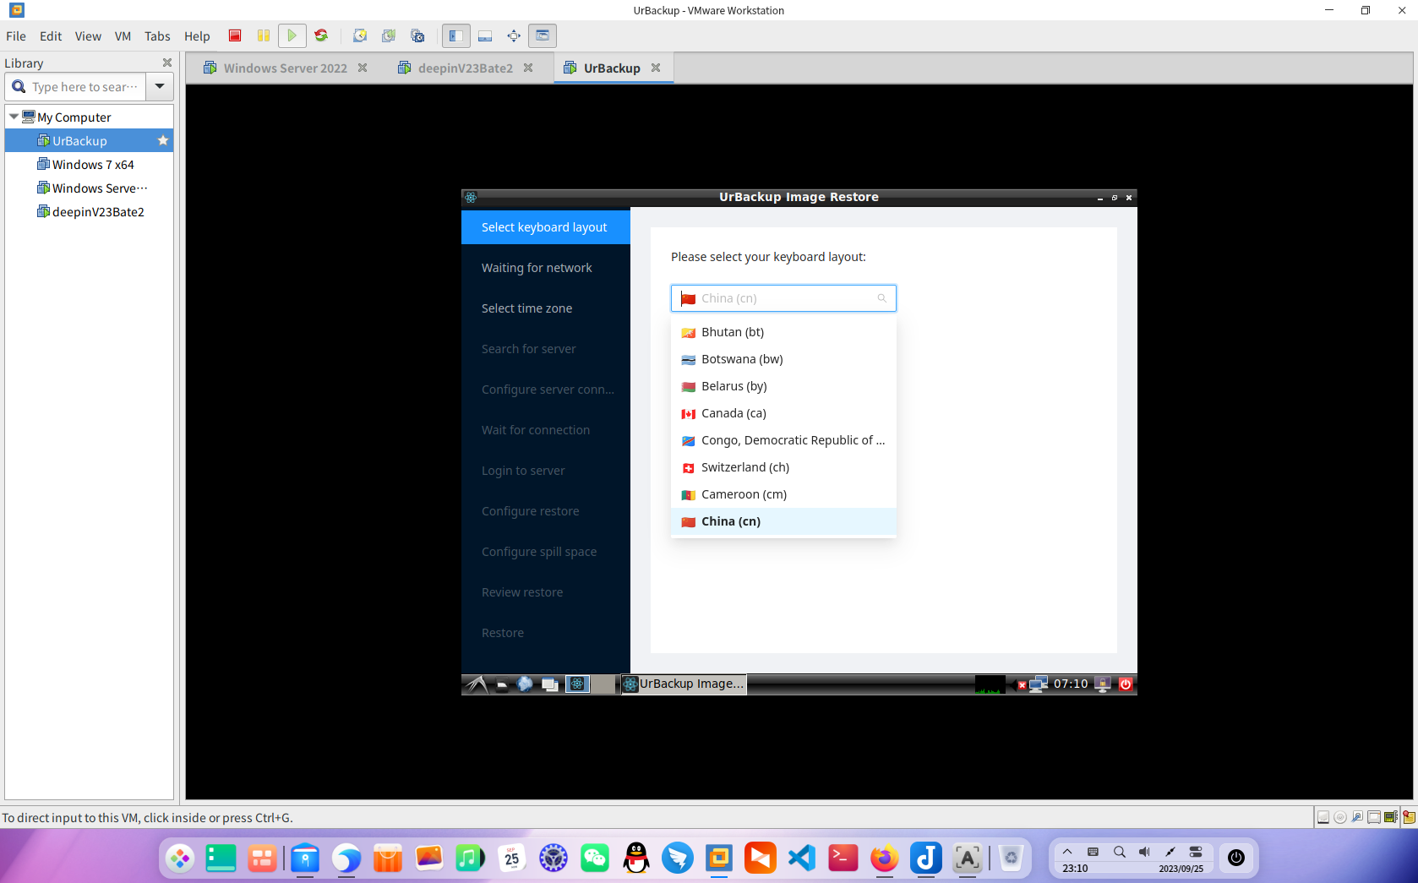This screenshot has width=1418, height=883.
Task: Choose Congo, Democratic Republic keyboard layout
Action: click(783, 440)
